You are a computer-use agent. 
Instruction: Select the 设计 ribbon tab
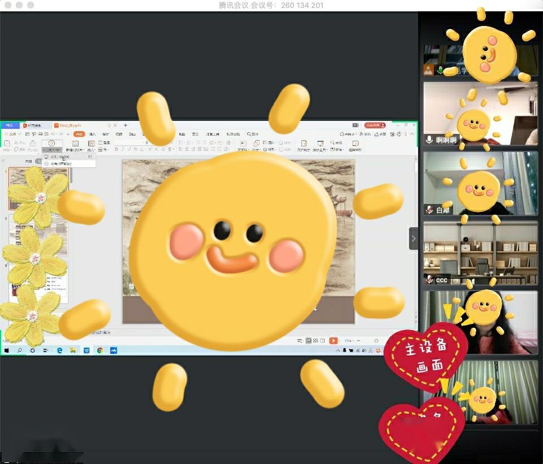point(106,134)
